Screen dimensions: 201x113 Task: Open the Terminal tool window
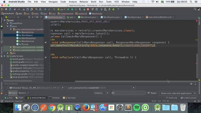[55, 98]
